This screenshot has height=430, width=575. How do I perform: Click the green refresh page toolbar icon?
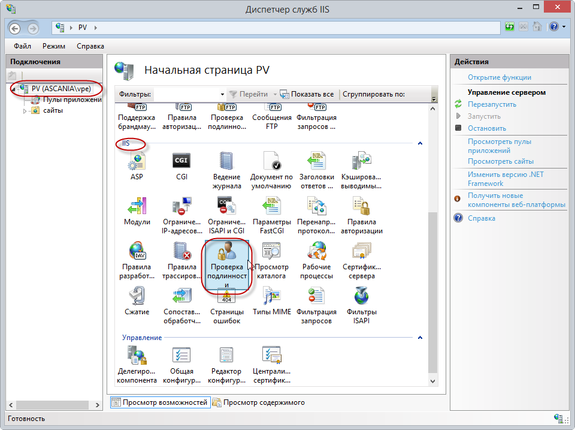coord(509,27)
